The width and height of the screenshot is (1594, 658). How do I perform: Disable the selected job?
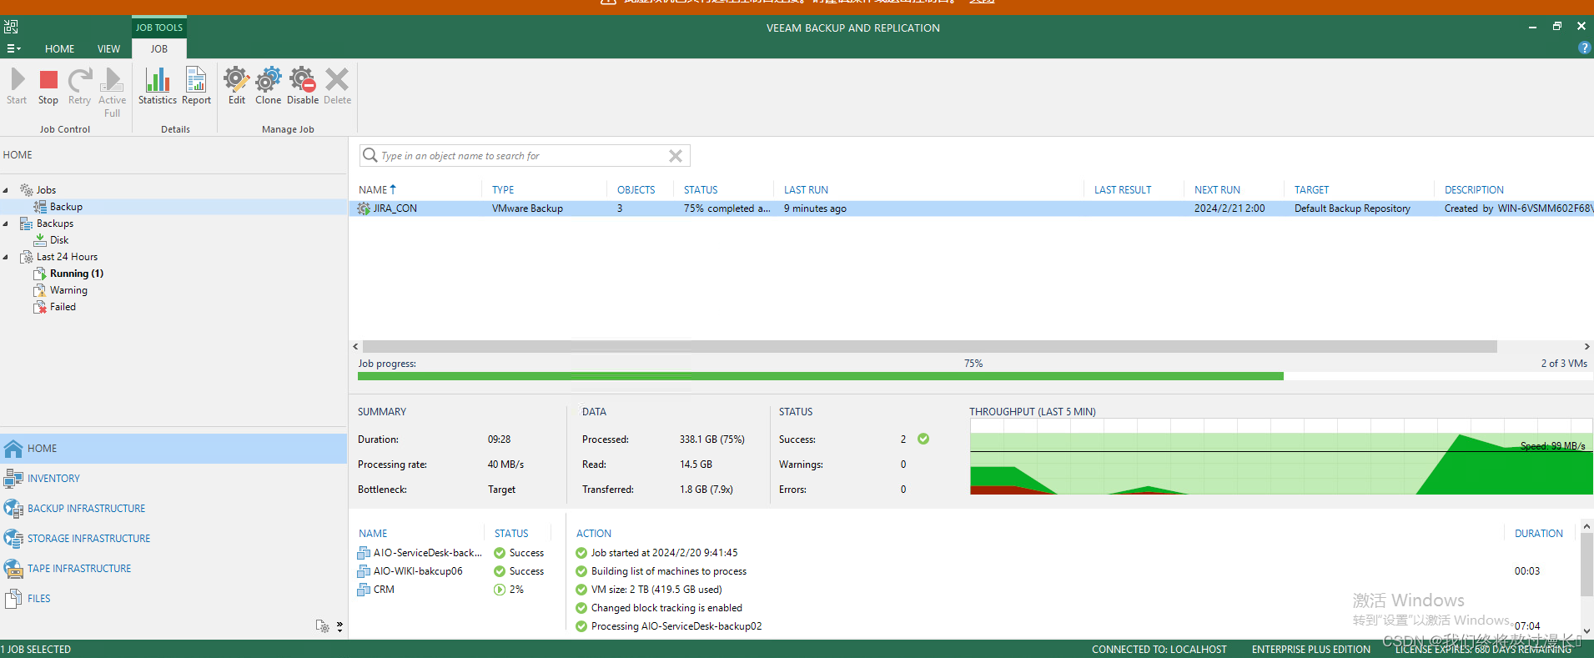(303, 87)
